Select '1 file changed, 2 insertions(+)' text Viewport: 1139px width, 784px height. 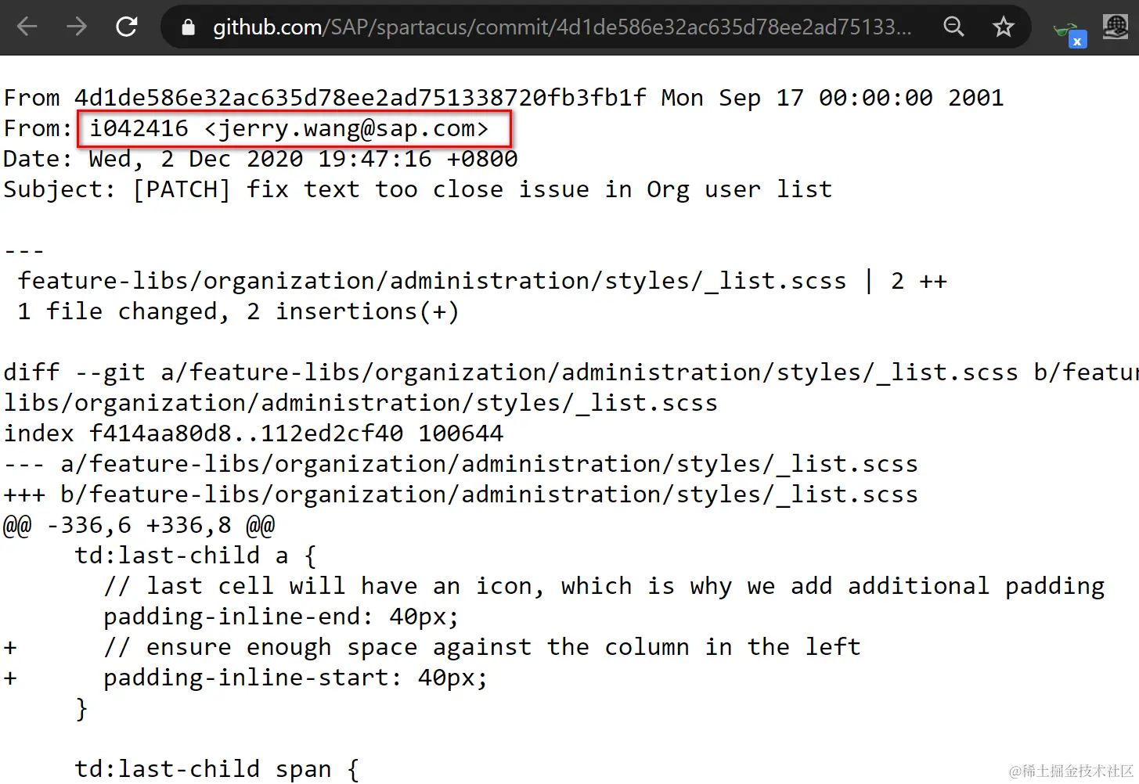pyautogui.click(x=238, y=312)
